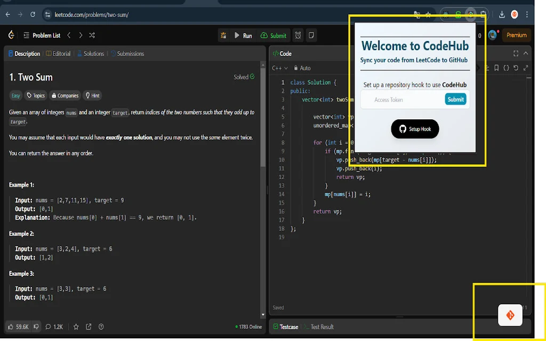This screenshot has width=546, height=341.
Task: Bookmark this page with star icon
Action: [428, 14]
